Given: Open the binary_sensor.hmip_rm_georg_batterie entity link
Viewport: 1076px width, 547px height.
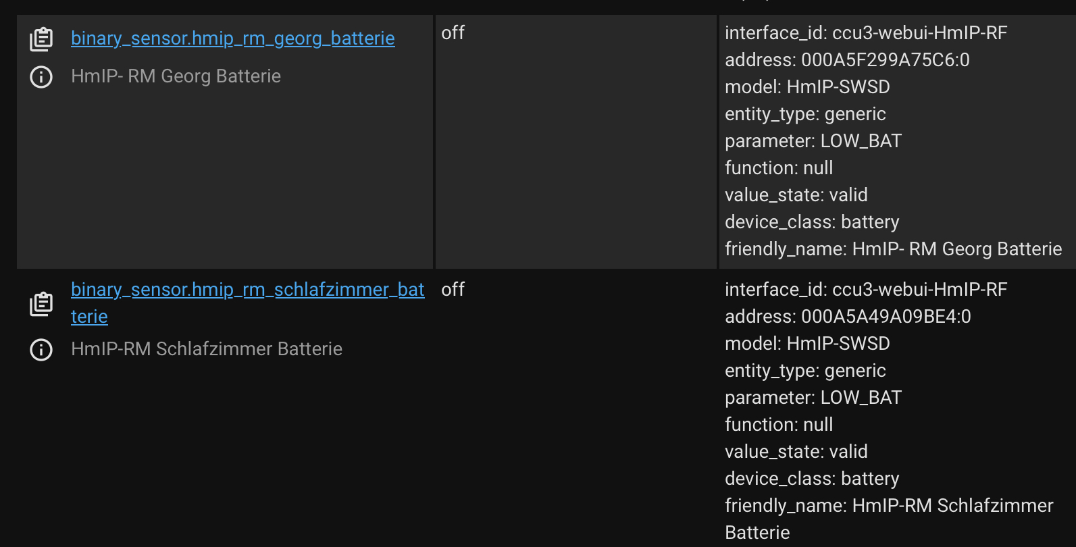Looking at the screenshot, I should [x=233, y=38].
